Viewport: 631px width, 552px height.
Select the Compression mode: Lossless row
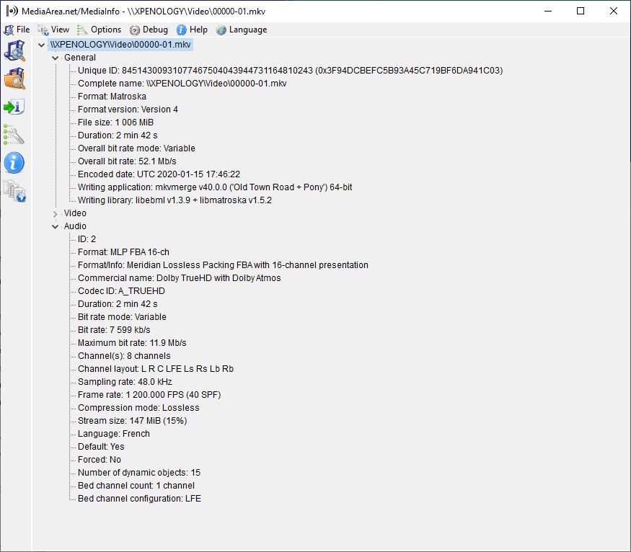[138, 408]
